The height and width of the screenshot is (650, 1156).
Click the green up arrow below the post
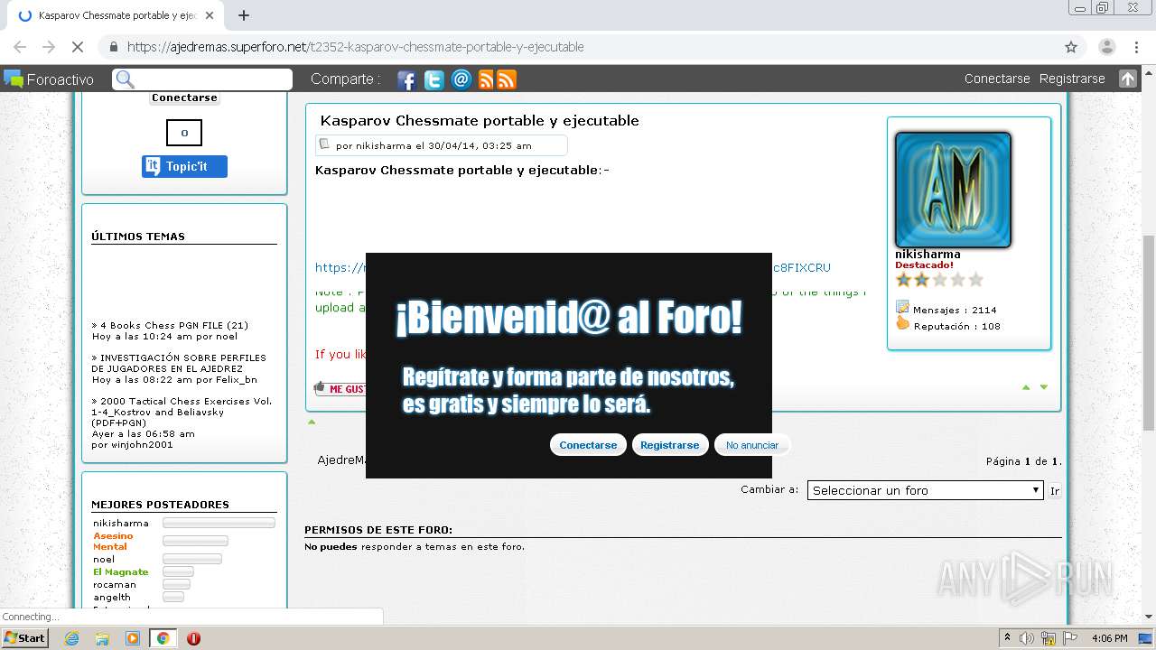tap(312, 422)
